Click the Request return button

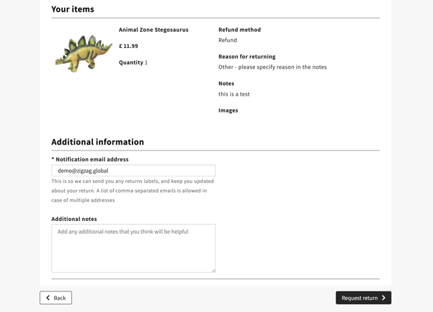363,298
